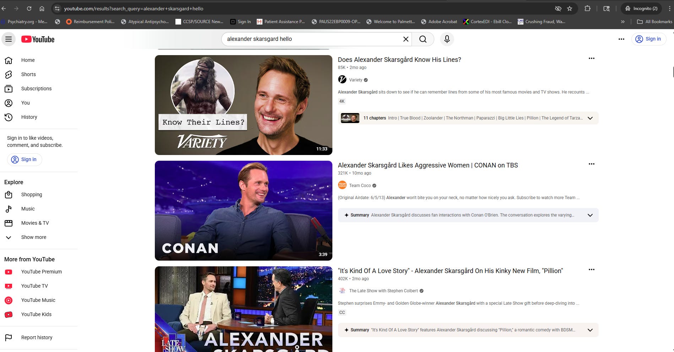Open the Incognito (2) indicator
The width and height of the screenshot is (674, 352).
641,9
